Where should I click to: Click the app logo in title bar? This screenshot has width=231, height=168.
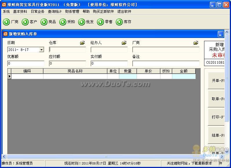(4, 5)
